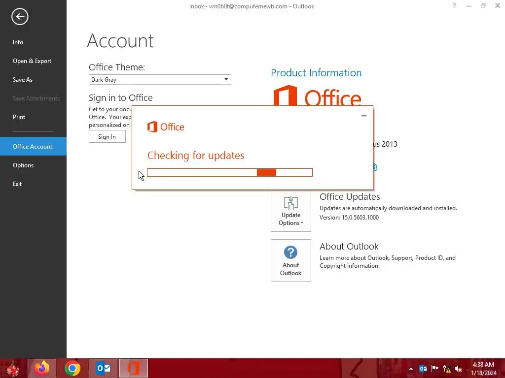
Task: Click the network tray icon
Action: 447,369
